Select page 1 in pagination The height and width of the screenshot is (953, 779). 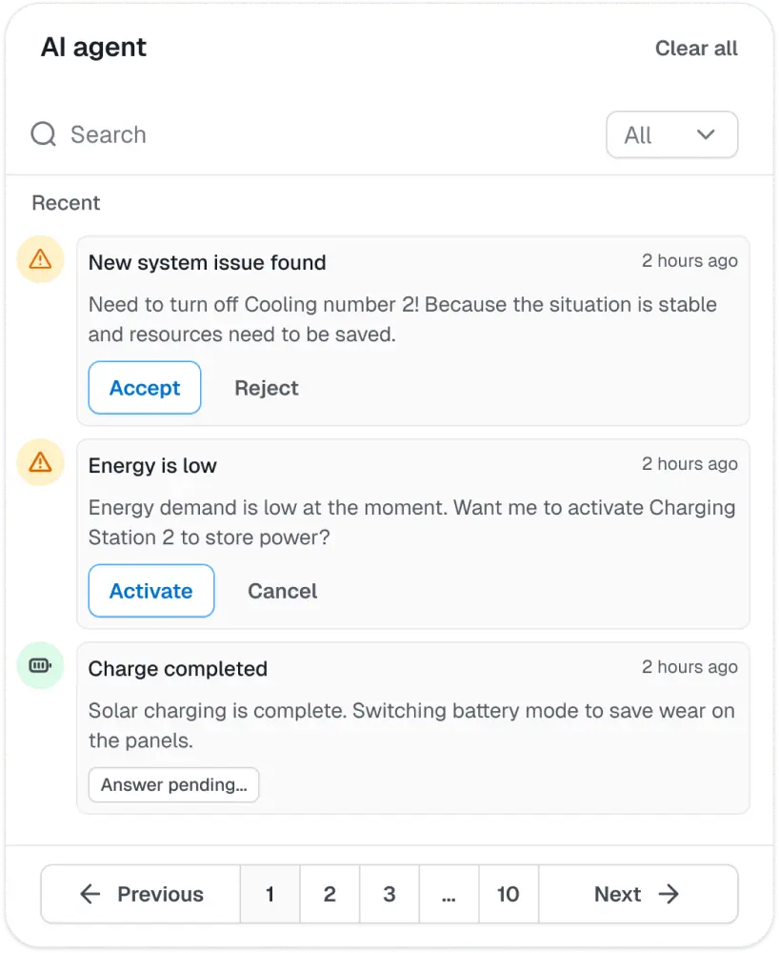coord(270,894)
